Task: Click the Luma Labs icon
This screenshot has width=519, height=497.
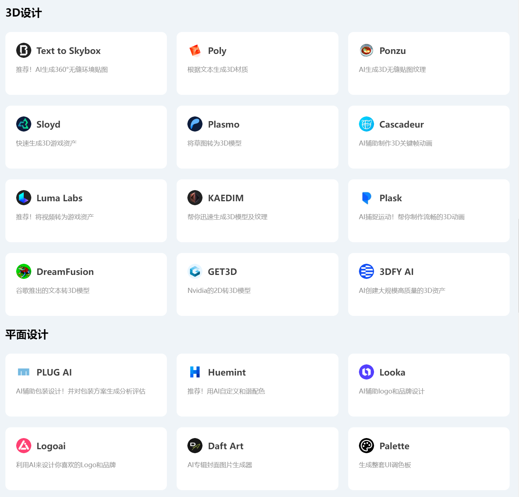Action: (x=24, y=198)
